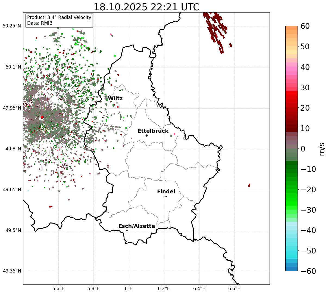Click the colorbar tick label −40
The width and height of the screenshot is (328, 294).
308,230
